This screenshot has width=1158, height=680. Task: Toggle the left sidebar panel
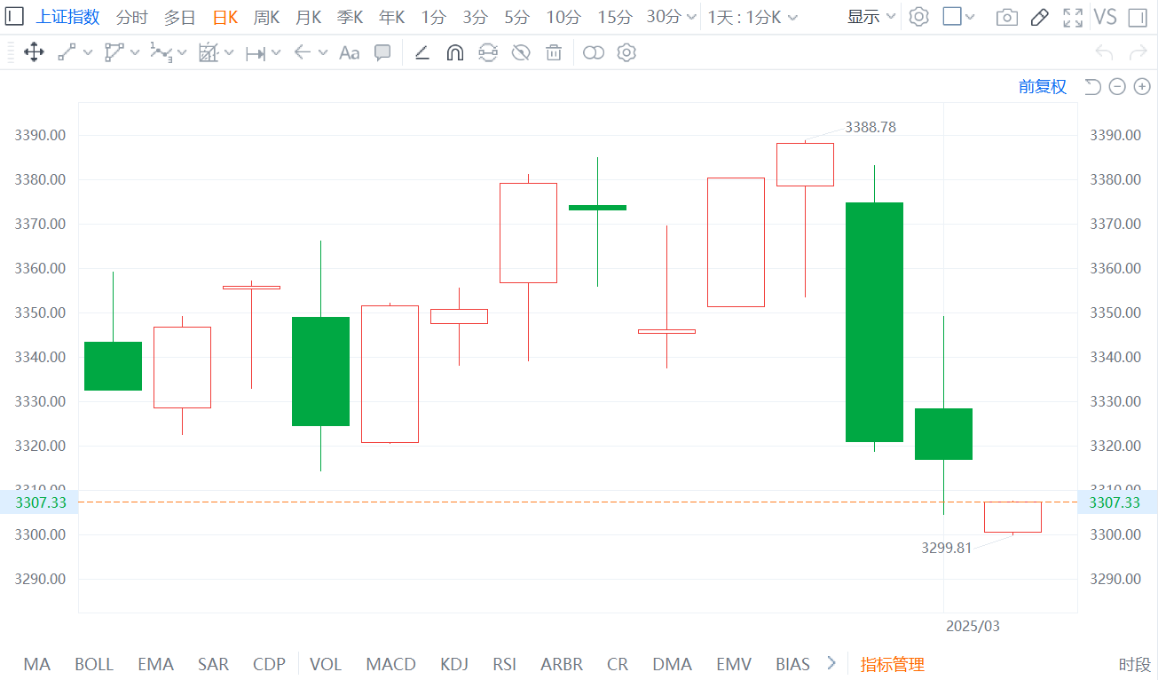[x=15, y=17]
